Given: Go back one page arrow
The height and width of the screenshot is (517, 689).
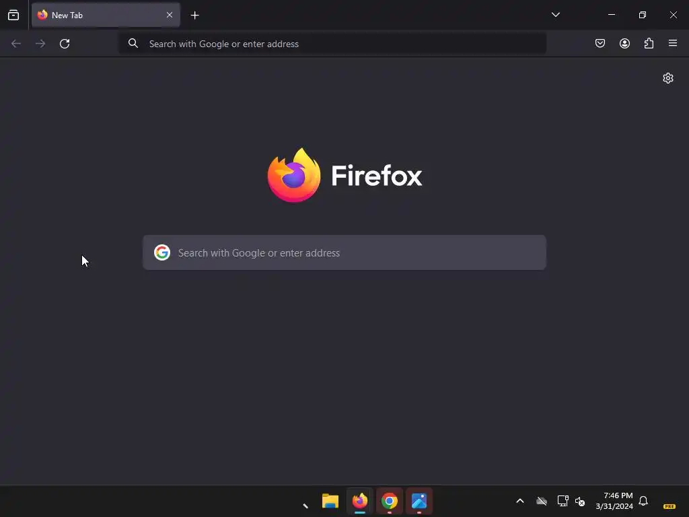Looking at the screenshot, I should click(16, 44).
